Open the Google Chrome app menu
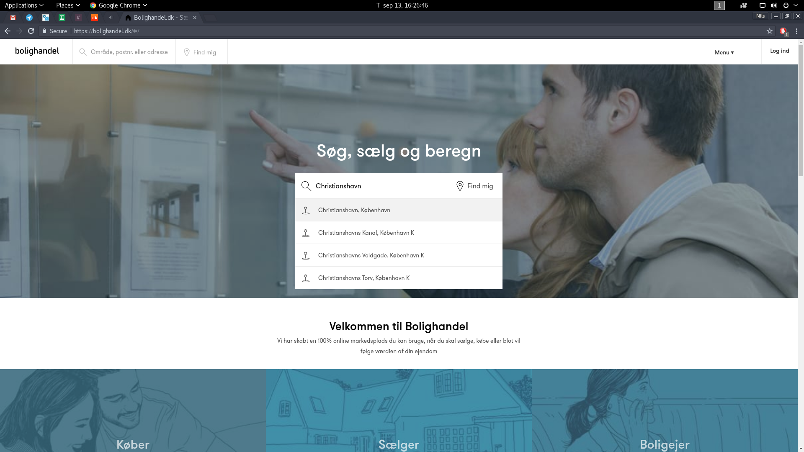Screen dimensions: 804x452 pyautogui.click(x=119, y=5)
